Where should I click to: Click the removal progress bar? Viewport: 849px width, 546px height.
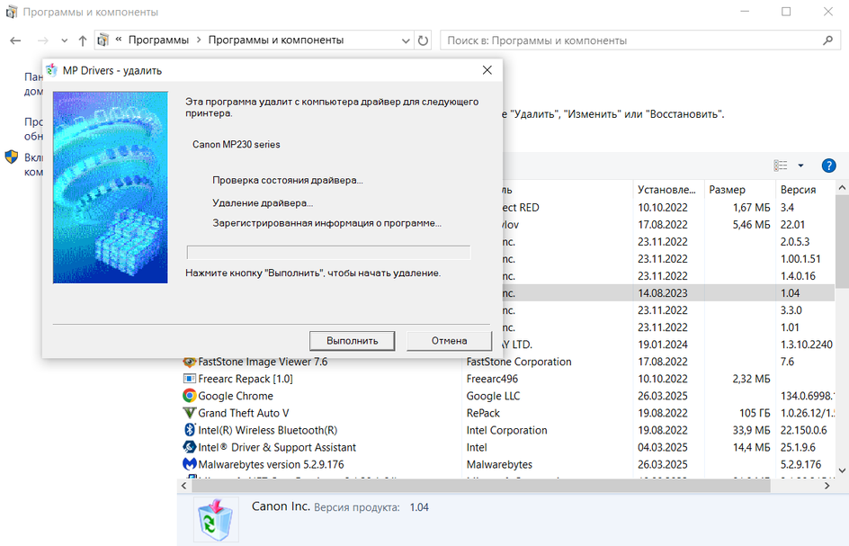(328, 253)
